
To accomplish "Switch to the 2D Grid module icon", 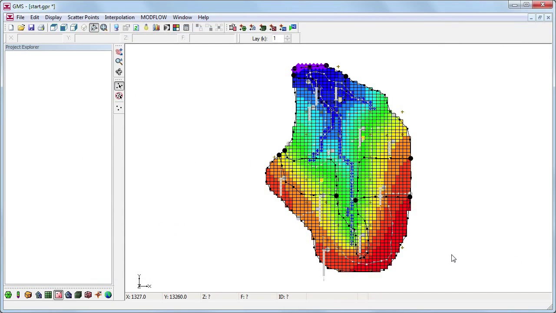I will 48,295.
